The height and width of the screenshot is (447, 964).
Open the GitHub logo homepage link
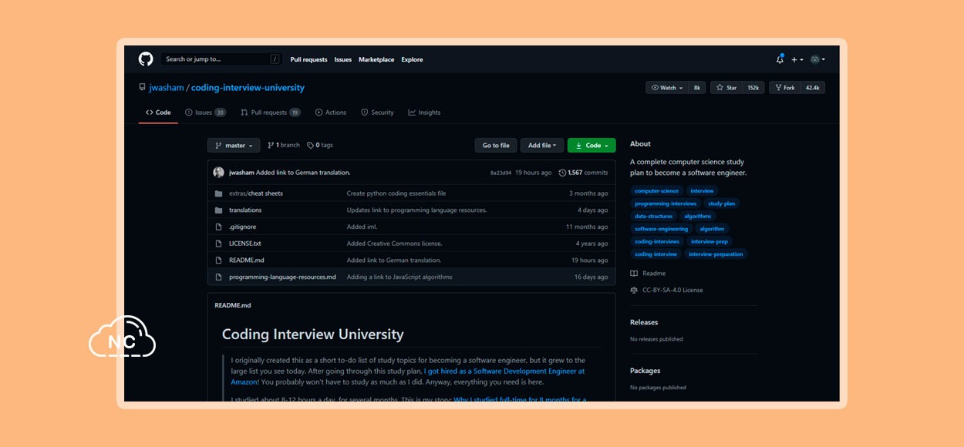click(146, 59)
